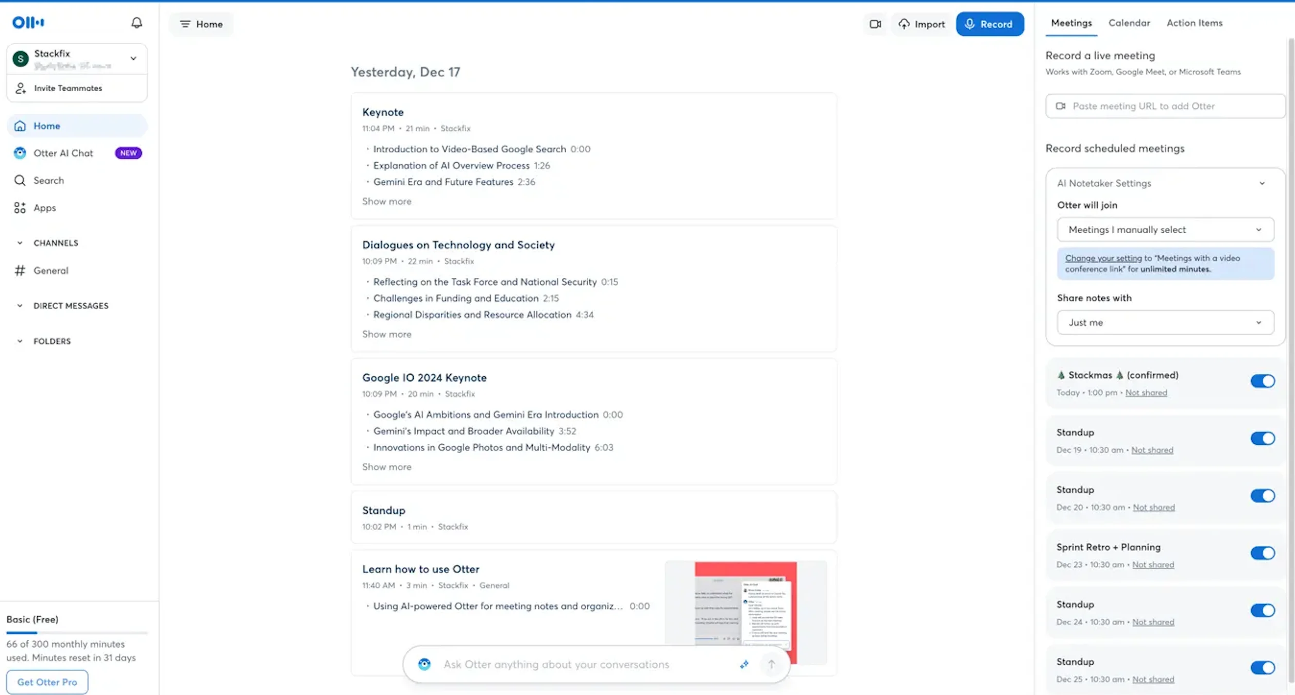The image size is (1295, 695).
Task: Open Home in the sidebar
Action: coord(77,126)
